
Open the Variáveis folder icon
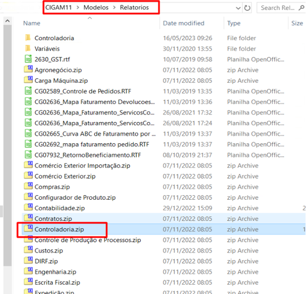coord(28,48)
